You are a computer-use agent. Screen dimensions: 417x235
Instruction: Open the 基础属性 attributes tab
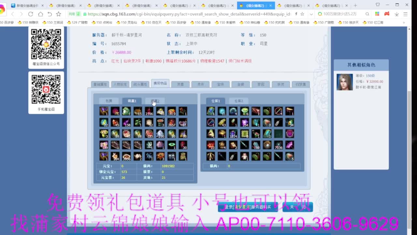pos(101,84)
